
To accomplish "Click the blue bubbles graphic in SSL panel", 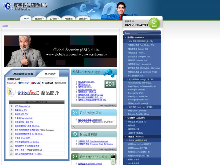I will coord(109,73).
